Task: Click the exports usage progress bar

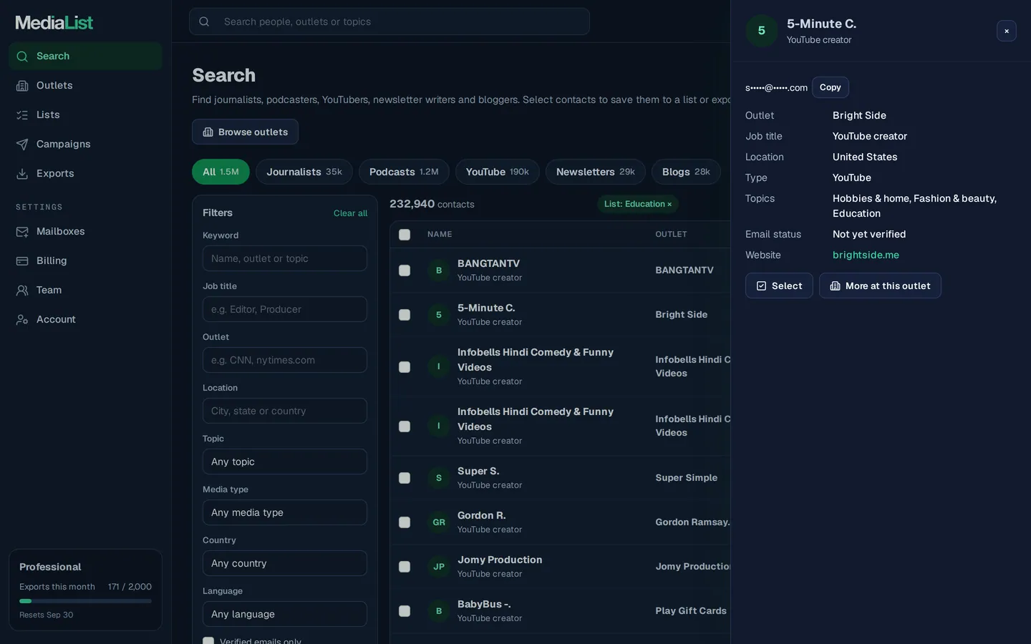Action: [x=85, y=601]
